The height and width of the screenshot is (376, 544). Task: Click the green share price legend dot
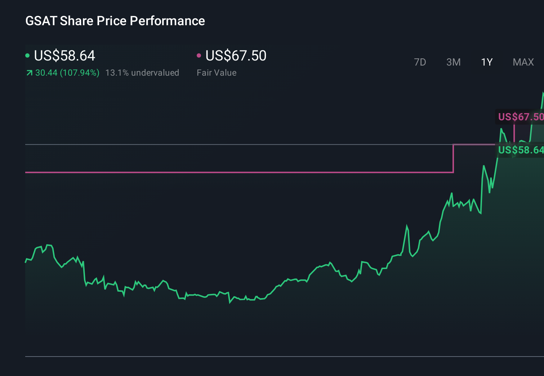click(x=28, y=55)
